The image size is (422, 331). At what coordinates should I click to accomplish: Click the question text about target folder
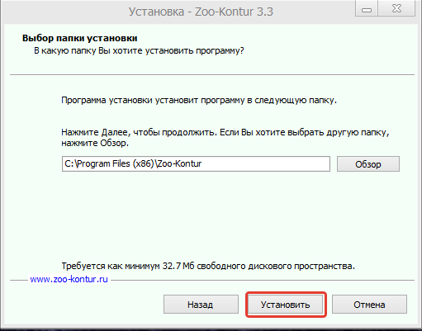(139, 51)
